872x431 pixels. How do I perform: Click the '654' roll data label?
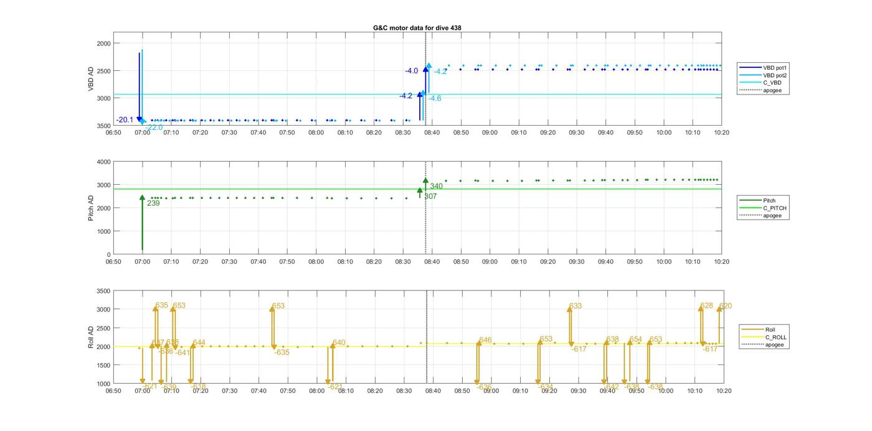tap(635, 340)
